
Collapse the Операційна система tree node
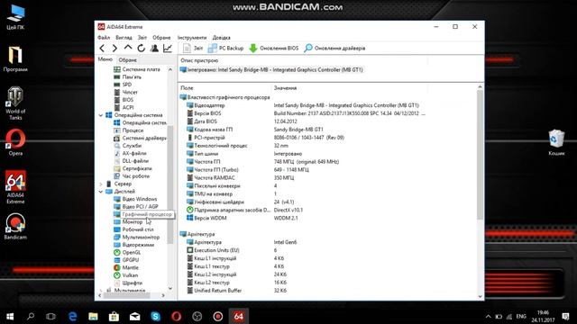pyautogui.click(x=101, y=115)
